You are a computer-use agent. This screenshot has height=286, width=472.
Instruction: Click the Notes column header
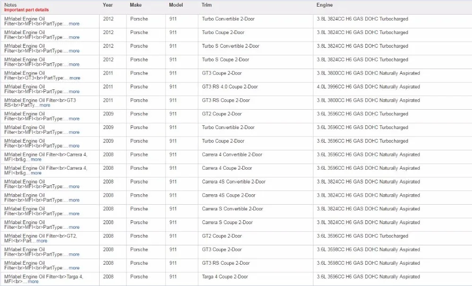(x=10, y=5)
